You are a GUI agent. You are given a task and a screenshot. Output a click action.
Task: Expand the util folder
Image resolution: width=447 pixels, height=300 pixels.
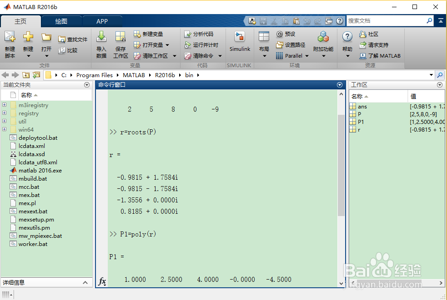pos(4,121)
